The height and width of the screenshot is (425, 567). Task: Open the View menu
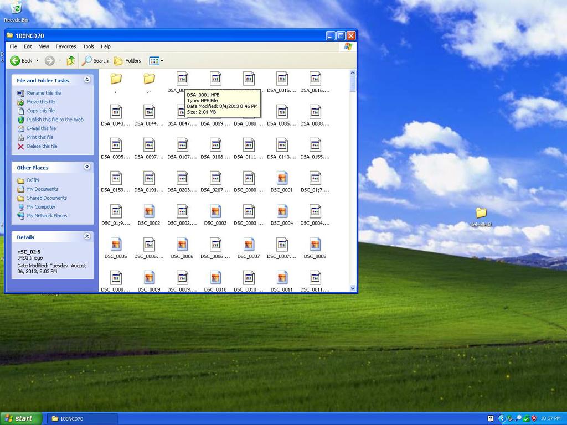(44, 46)
